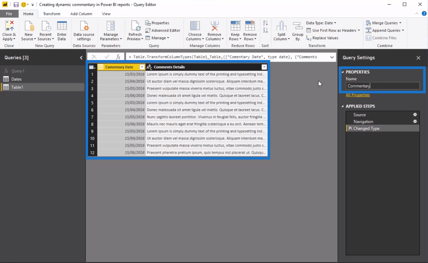This screenshot has width=428, height=263.
Task: Collapse the Queries pane
Action: tap(81, 58)
